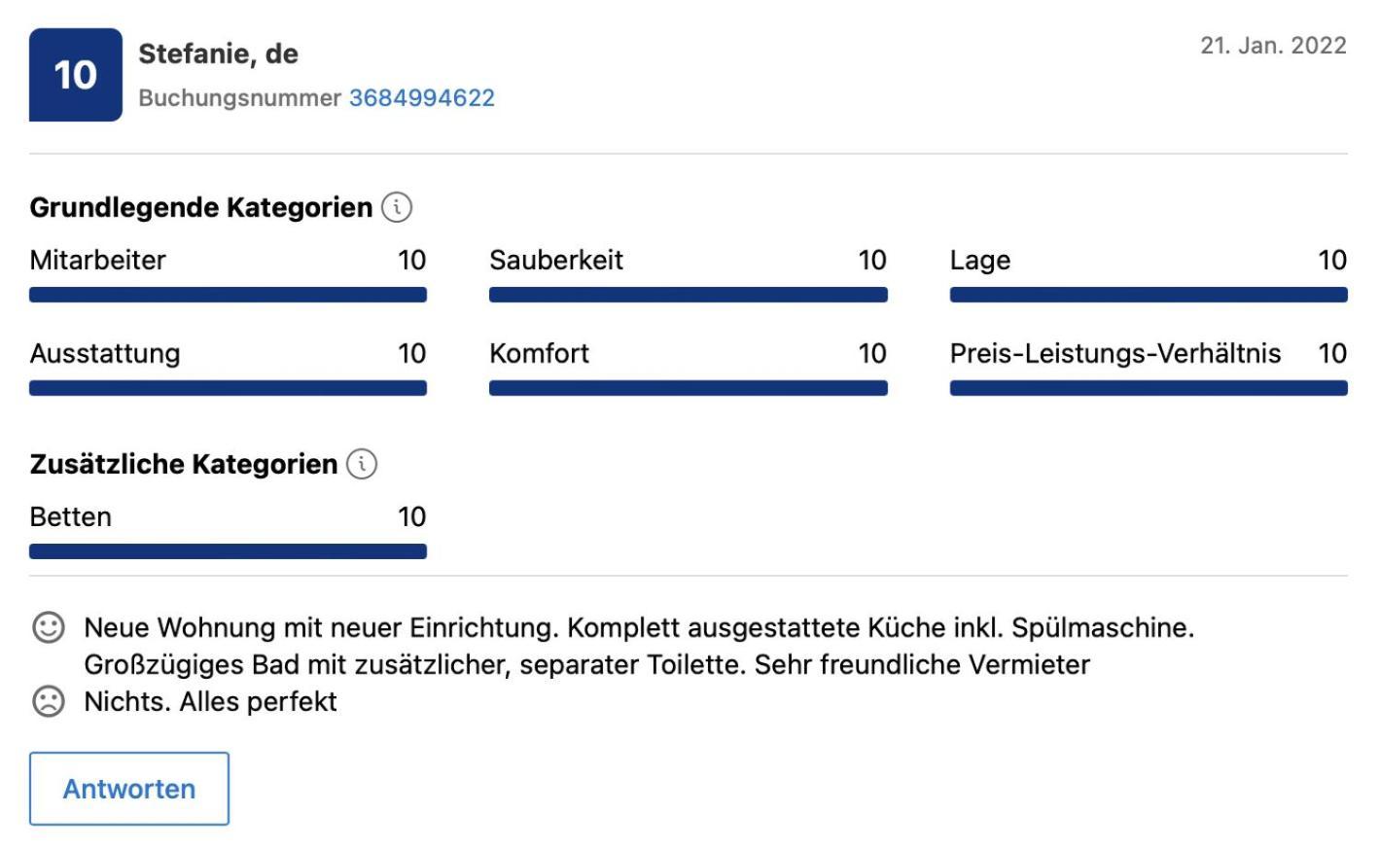The image size is (1379, 849).
Task: Click info icon beside Zusätzliche Kategorien
Action: pos(362,464)
